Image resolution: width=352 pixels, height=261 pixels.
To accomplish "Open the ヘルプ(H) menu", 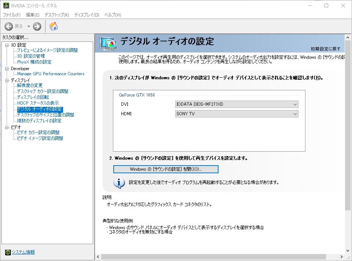I will (113, 15).
